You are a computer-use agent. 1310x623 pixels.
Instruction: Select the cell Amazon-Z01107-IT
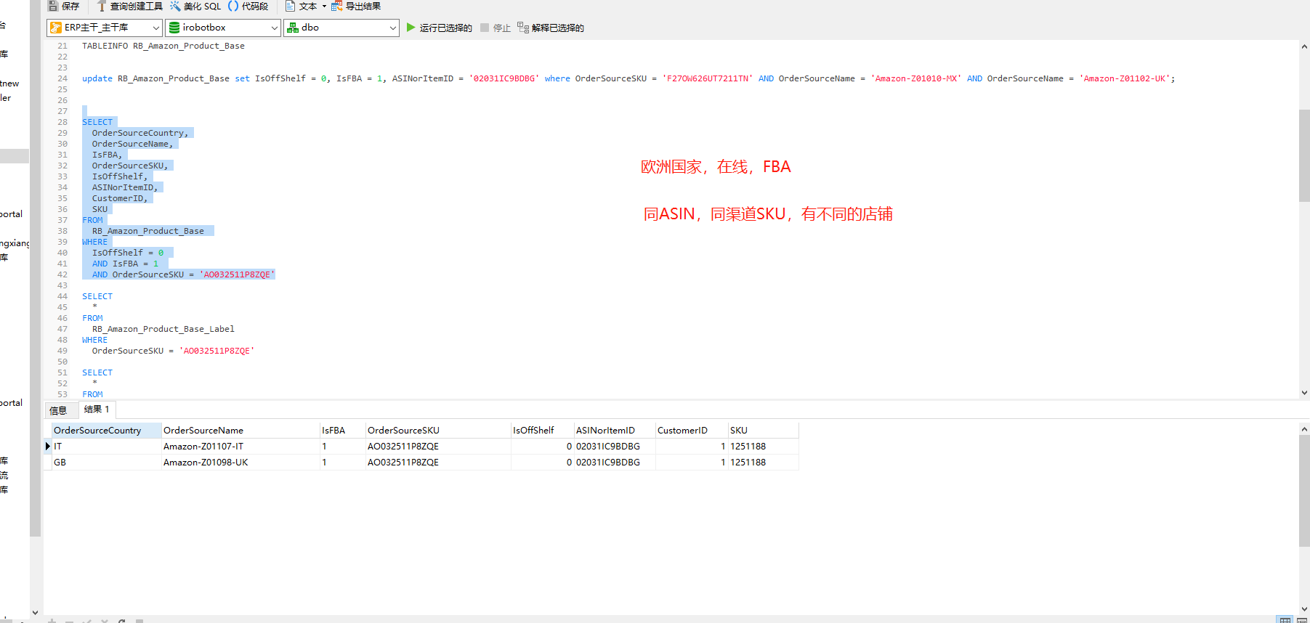click(x=240, y=447)
